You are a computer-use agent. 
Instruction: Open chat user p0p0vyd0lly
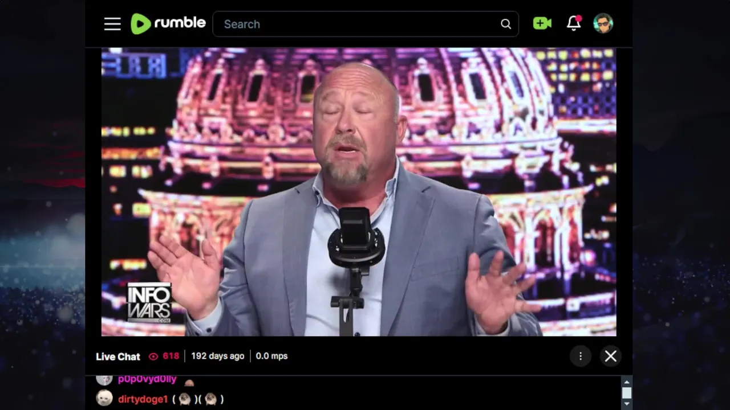point(147,379)
